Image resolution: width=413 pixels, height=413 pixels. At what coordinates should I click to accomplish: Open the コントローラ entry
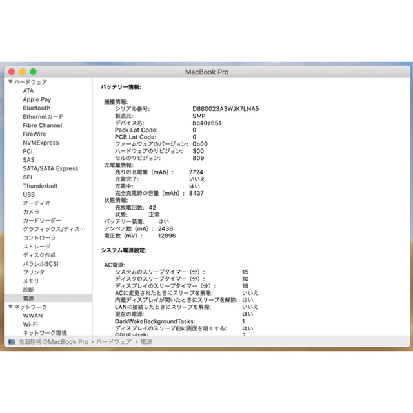tap(39, 237)
